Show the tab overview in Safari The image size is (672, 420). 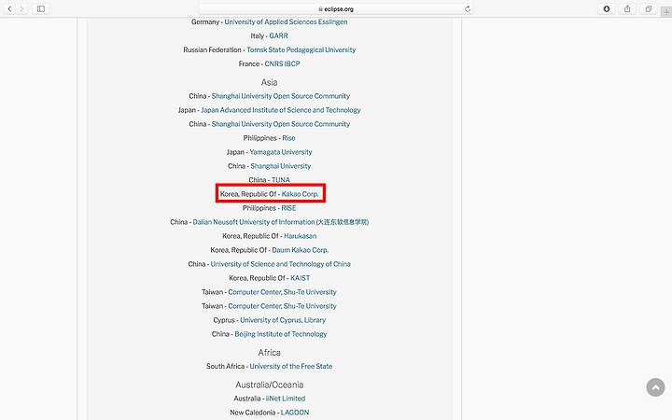point(649,8)
